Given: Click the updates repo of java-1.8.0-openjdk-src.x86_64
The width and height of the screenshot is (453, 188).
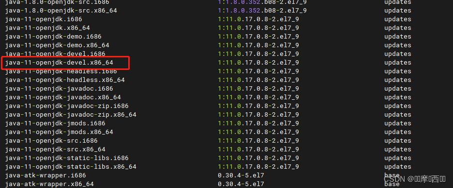Looking at the screenshot, I should coord(397,11).
